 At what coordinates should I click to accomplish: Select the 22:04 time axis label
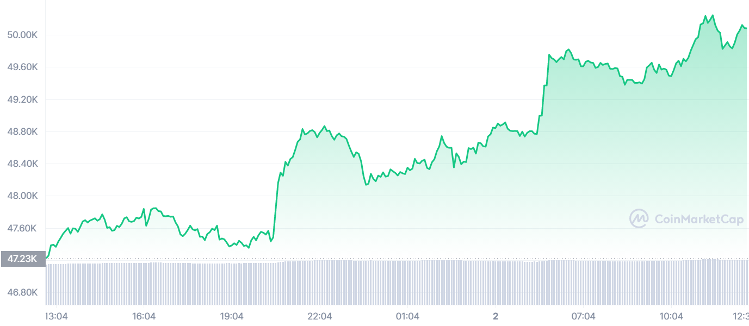click(x=320, y=316)
